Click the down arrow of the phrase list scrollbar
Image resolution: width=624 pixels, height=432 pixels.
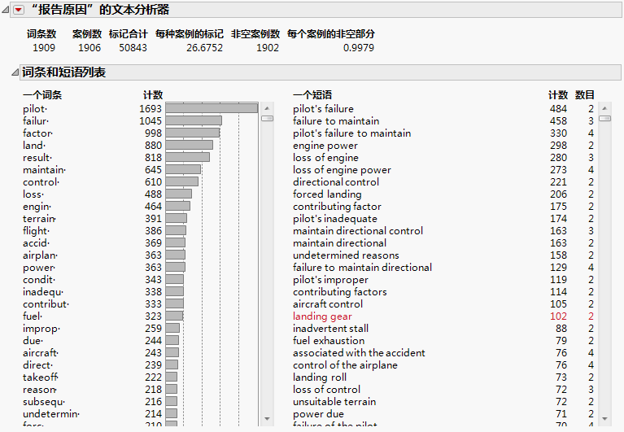coord(605,418)
